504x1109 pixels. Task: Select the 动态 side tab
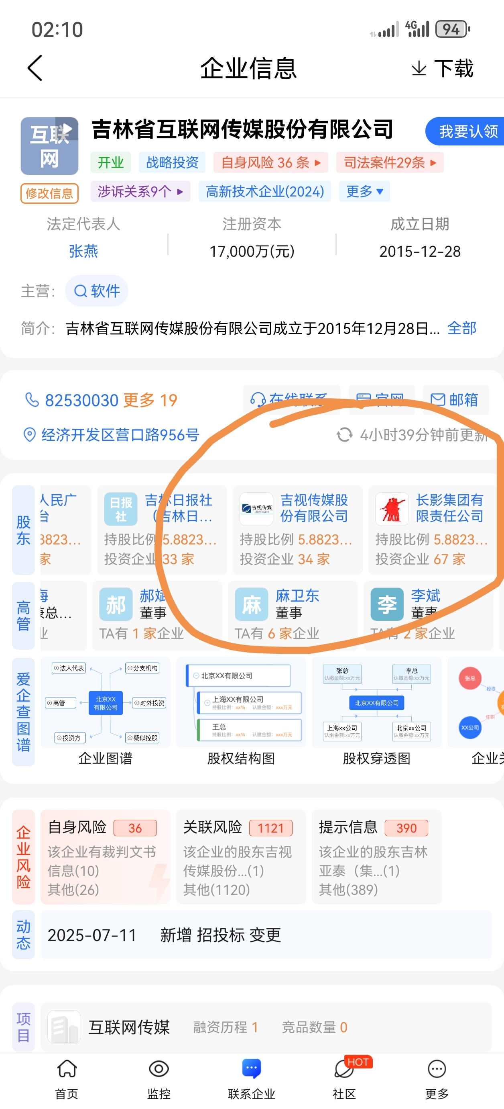coord(24,935)
